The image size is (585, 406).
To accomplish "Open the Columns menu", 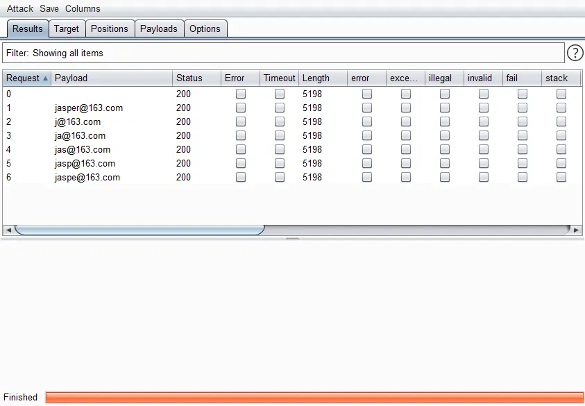I will pos(83,8).
